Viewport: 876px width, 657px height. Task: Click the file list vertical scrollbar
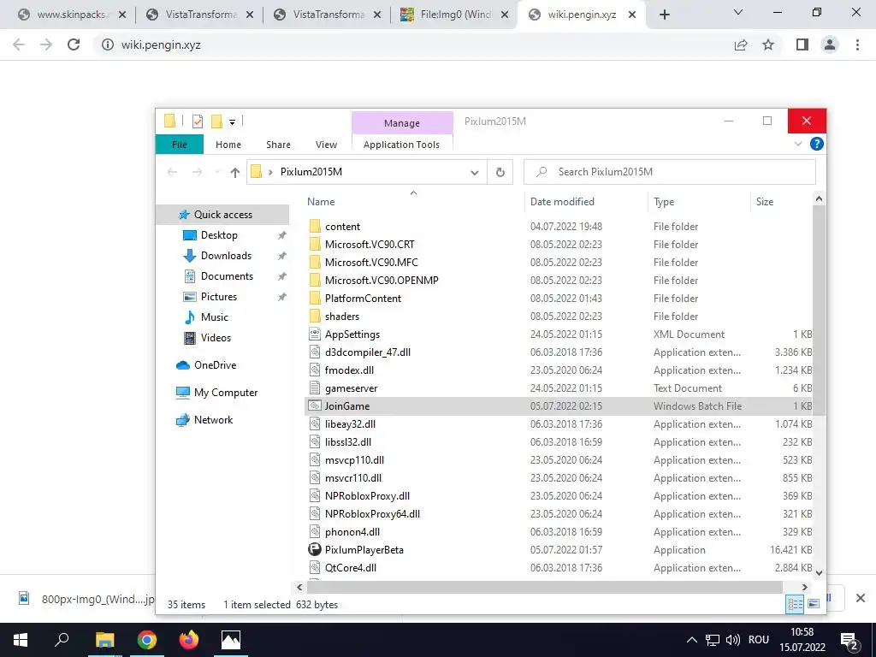pyautogui.click(x=819, y=311)
